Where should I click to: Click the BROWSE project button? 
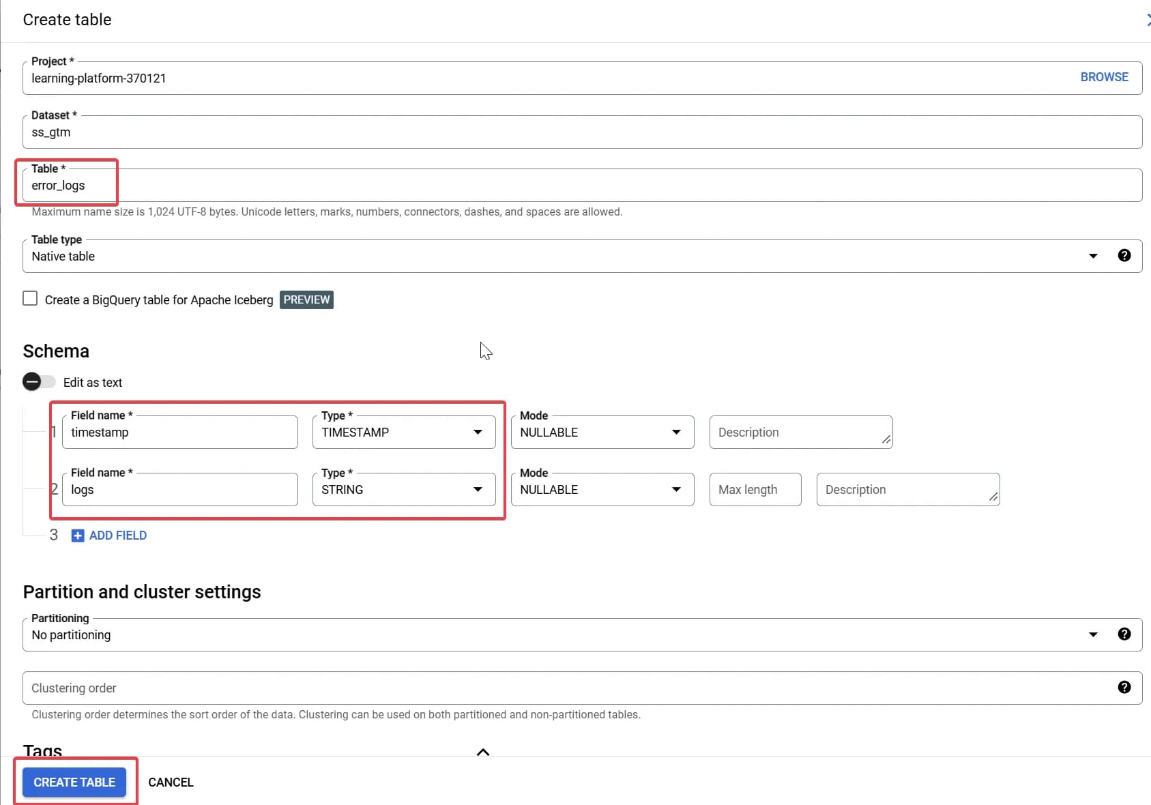[1104, 77]
